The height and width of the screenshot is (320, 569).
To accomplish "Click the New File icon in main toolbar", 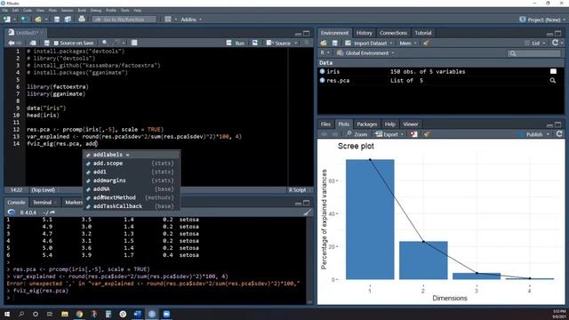I will (x=6, y=20).
